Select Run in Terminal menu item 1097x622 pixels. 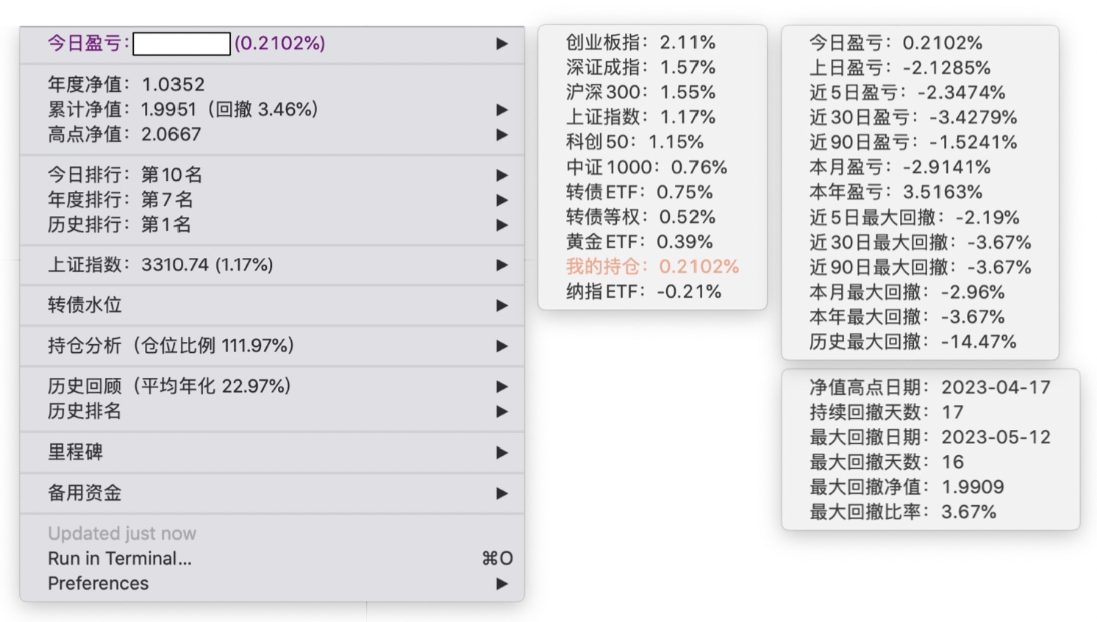[120, 559]
